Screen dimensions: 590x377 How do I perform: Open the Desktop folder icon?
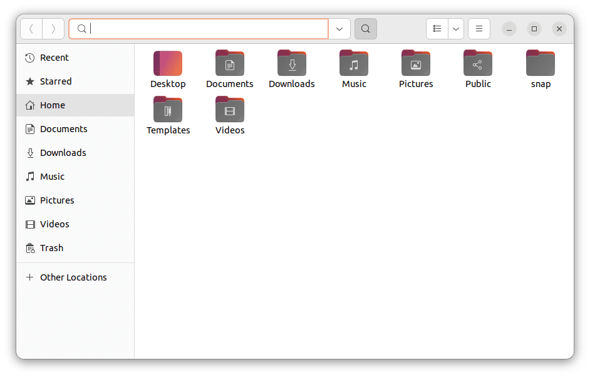pyautogui.click(x=168, y=63)
